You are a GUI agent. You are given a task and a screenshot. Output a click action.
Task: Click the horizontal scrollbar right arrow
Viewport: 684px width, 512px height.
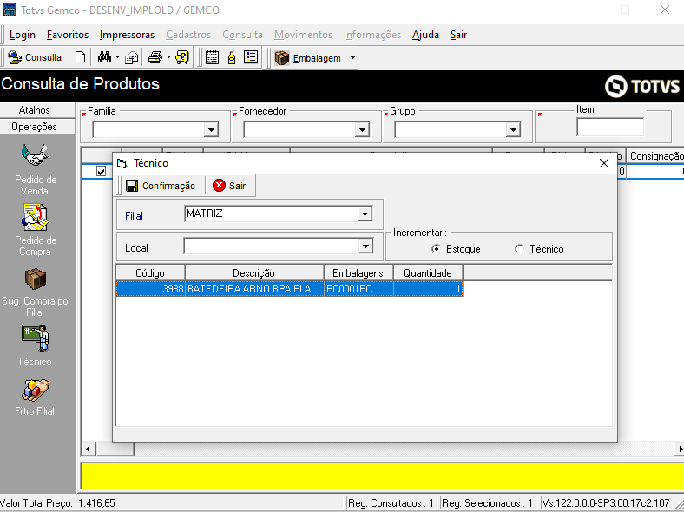[680, 449]
